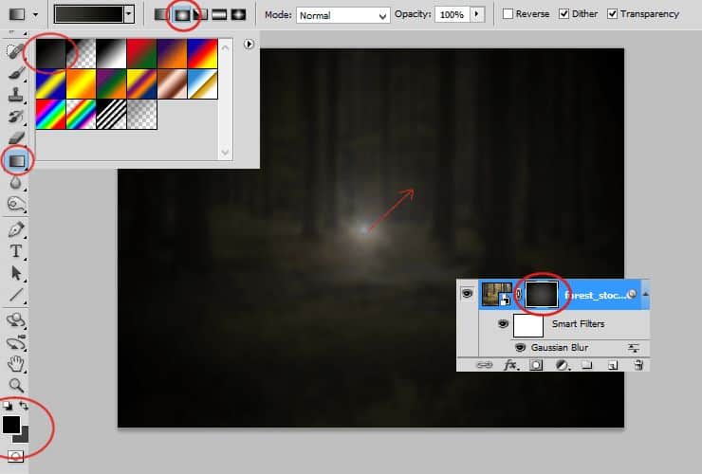Select the Hand tool
This screenshot has width=702, height=474.
(x=16, y=363)
